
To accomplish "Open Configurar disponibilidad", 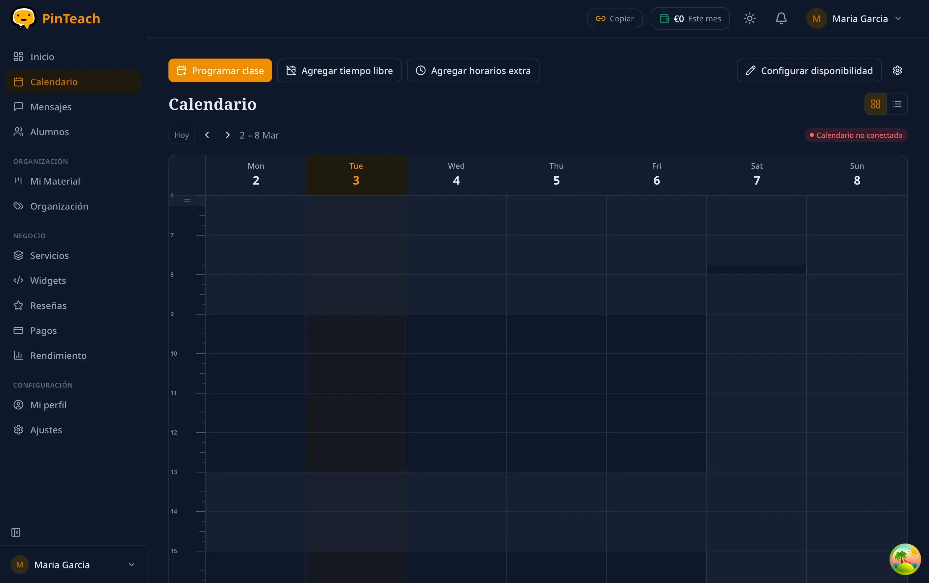I will click(x=809, y=70).
